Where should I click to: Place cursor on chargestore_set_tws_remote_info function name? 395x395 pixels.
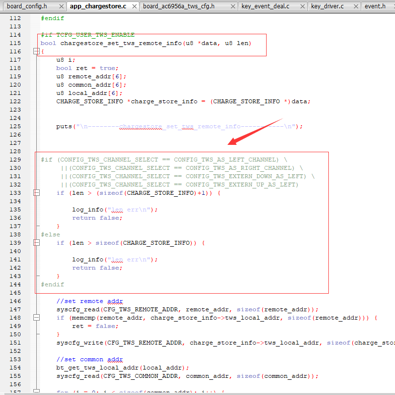[121, 44]
